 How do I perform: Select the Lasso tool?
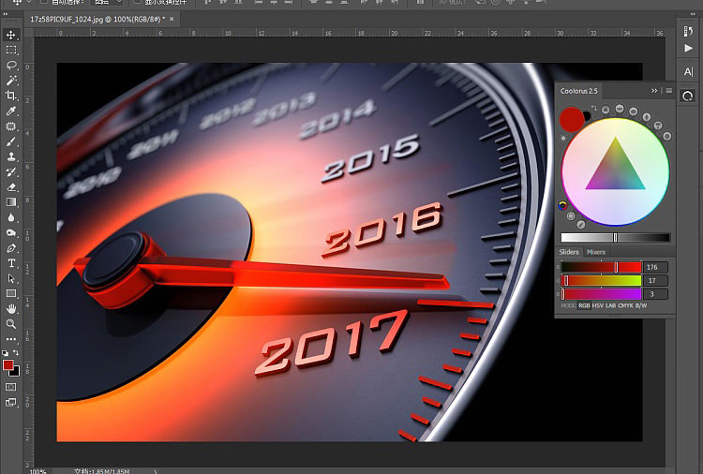click(10, 66)
